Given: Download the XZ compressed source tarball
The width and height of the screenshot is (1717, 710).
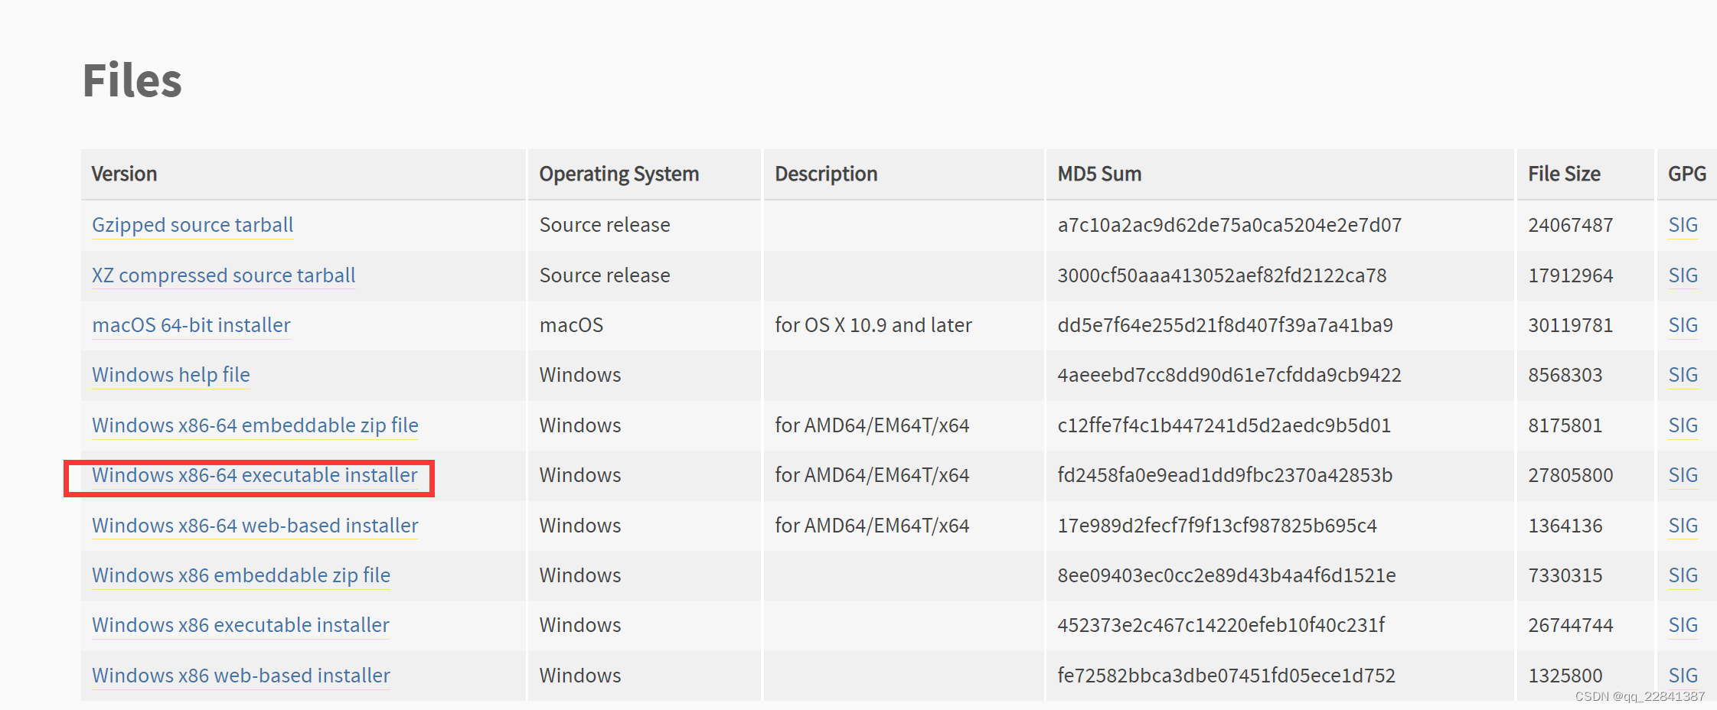Looking at the screenshot, I should 224,275.
